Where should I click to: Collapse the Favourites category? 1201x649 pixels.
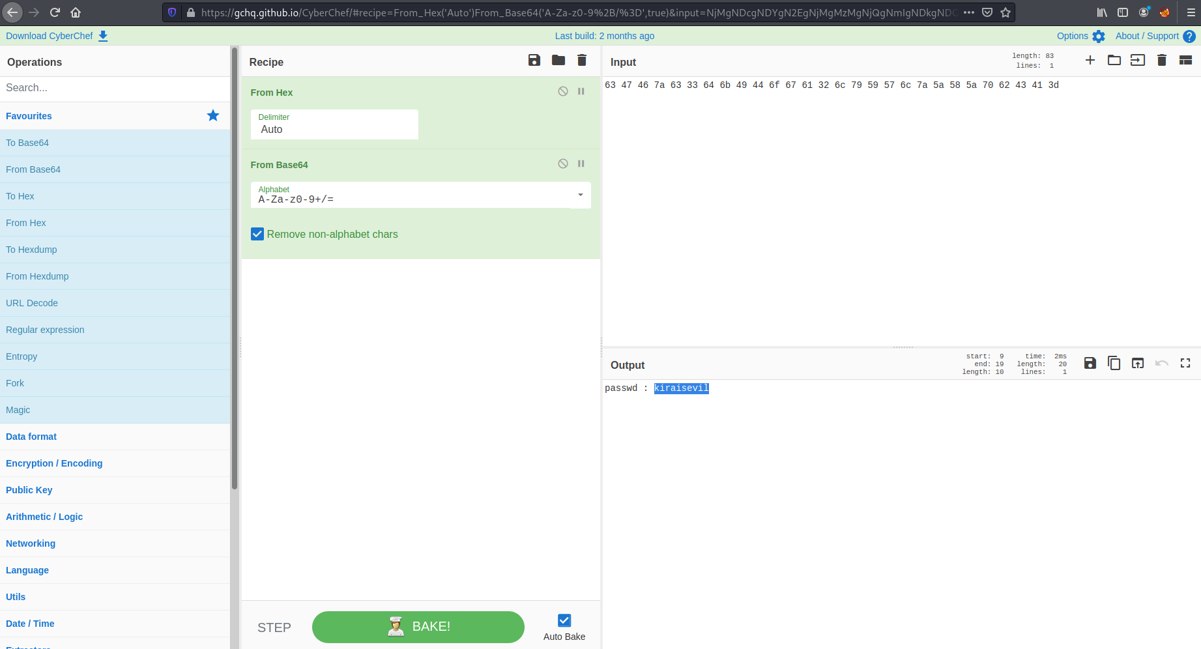coord(115,116)
